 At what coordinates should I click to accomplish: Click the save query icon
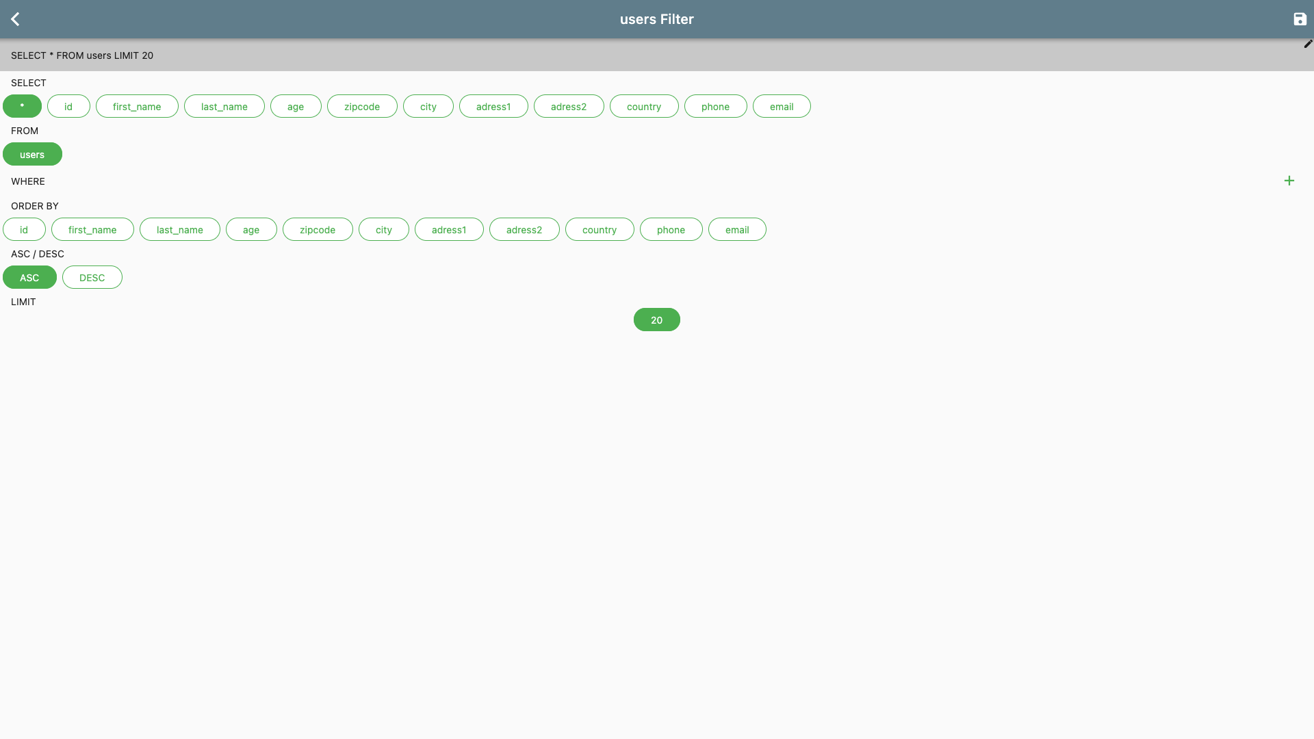[x=1299, y=19]
